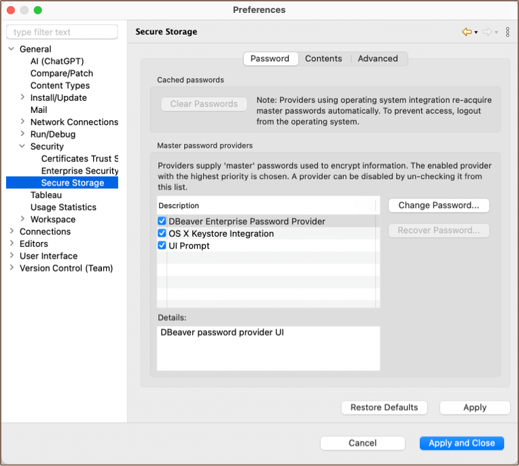The height and width of the screenshot is (466, 519).
Task: Disable the UI Prompt provider checkbox
Action: click(162, 246)
